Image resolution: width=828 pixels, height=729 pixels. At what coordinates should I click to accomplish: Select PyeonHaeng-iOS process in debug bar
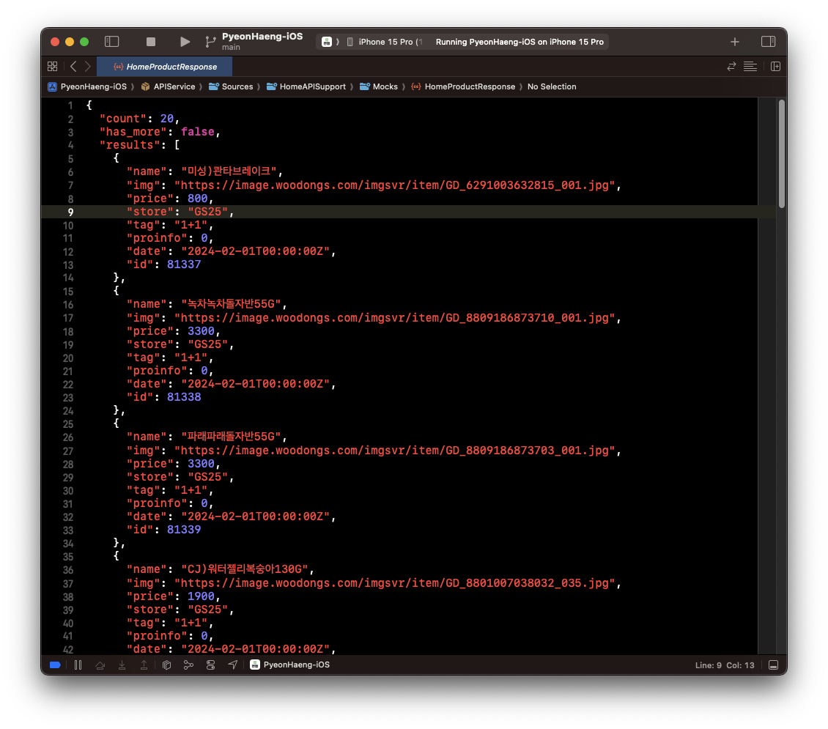tap(290, 665)
